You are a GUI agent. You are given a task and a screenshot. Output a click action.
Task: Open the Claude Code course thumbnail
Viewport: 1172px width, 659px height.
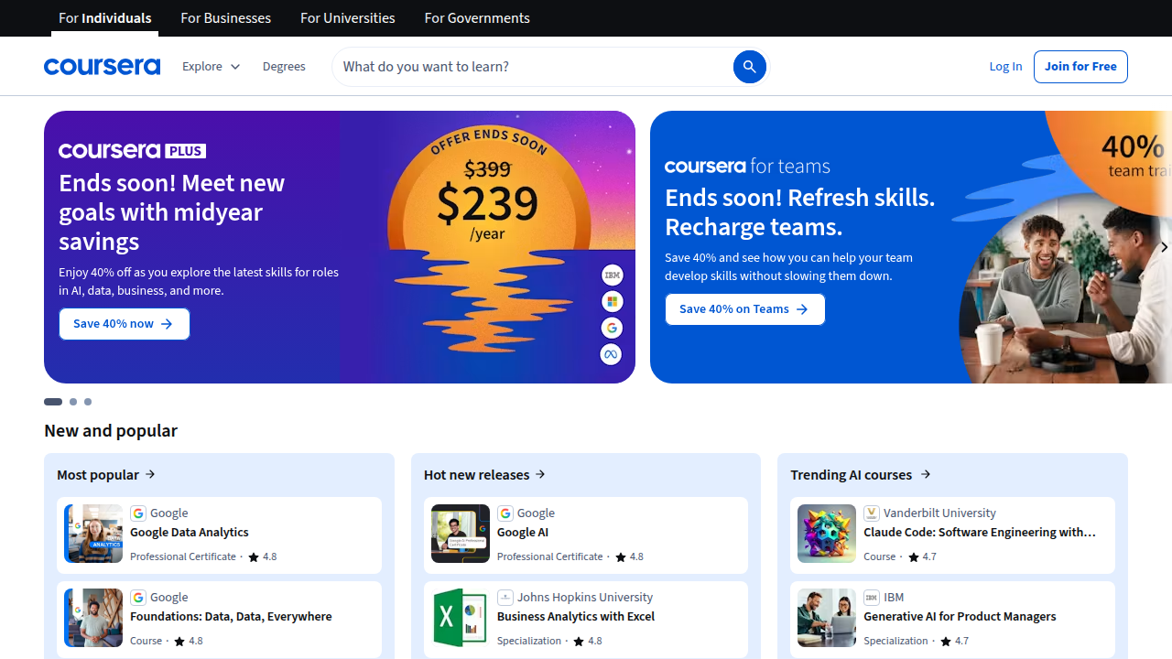(x=827, y=534)
